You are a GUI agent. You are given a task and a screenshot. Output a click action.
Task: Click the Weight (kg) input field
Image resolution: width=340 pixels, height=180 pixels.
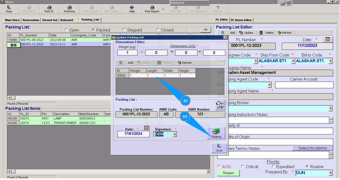point(127,53)
